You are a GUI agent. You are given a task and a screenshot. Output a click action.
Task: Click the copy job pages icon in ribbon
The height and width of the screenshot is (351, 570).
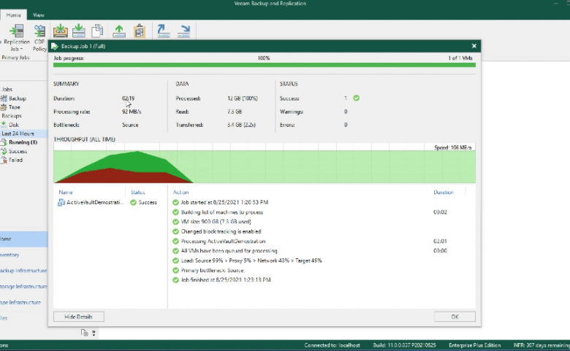[97, 31]
